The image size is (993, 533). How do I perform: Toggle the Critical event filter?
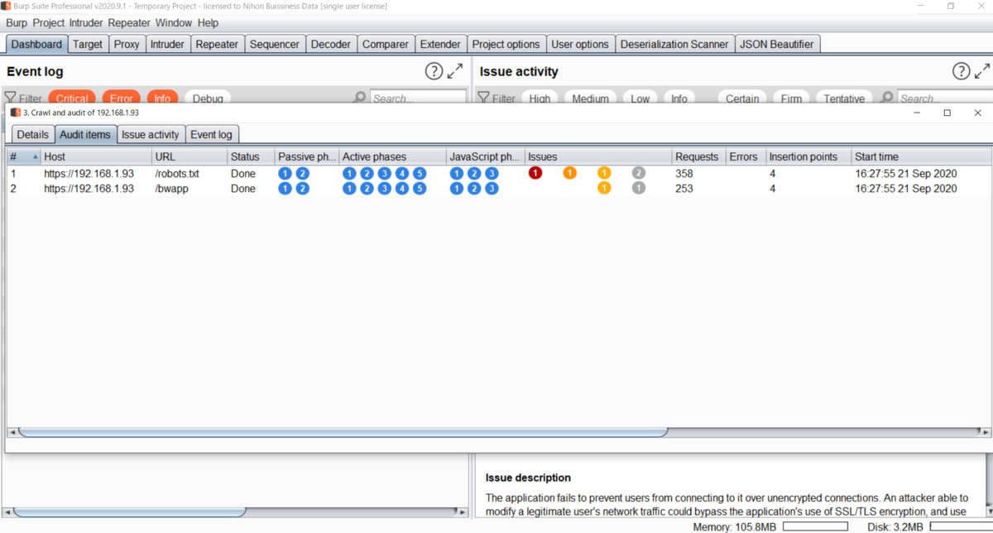(72, 98)
